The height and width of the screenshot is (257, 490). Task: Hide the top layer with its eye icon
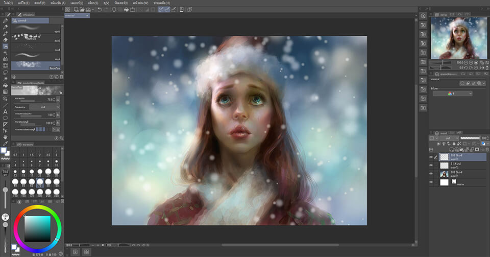pos(431,158)
